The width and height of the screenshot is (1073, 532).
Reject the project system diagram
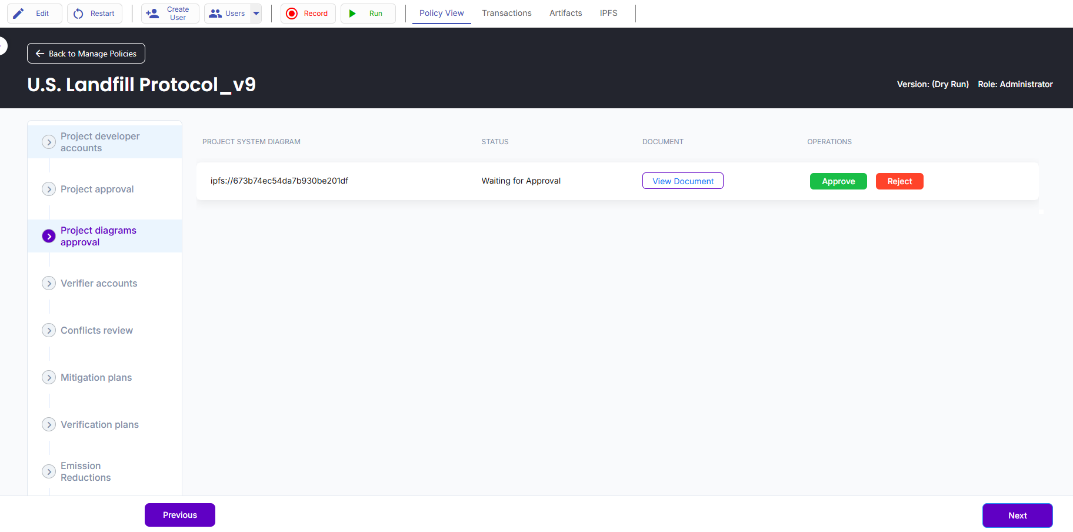tap(899, 181)
